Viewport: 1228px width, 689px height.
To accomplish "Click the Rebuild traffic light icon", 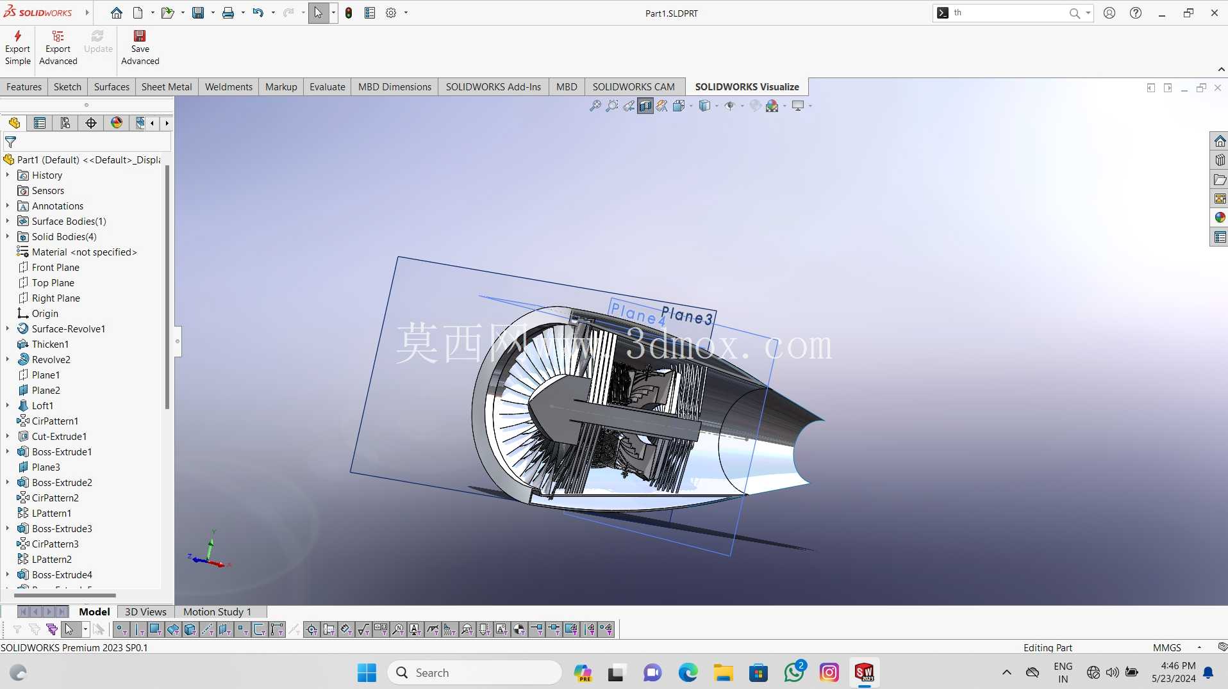I will click(349, 13).
